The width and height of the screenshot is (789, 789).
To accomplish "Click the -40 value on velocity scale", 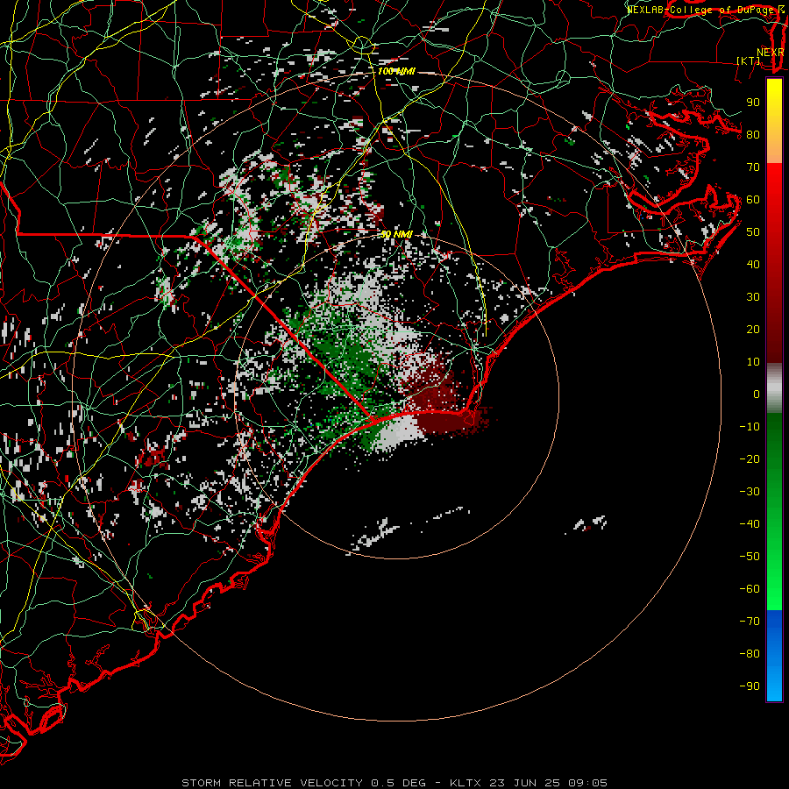I will (750, 524).
